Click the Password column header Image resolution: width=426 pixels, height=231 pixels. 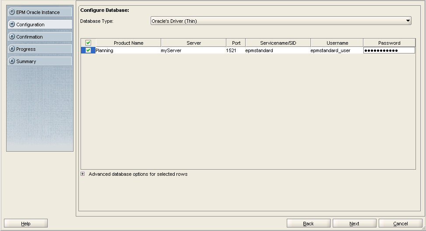point(389,43)
